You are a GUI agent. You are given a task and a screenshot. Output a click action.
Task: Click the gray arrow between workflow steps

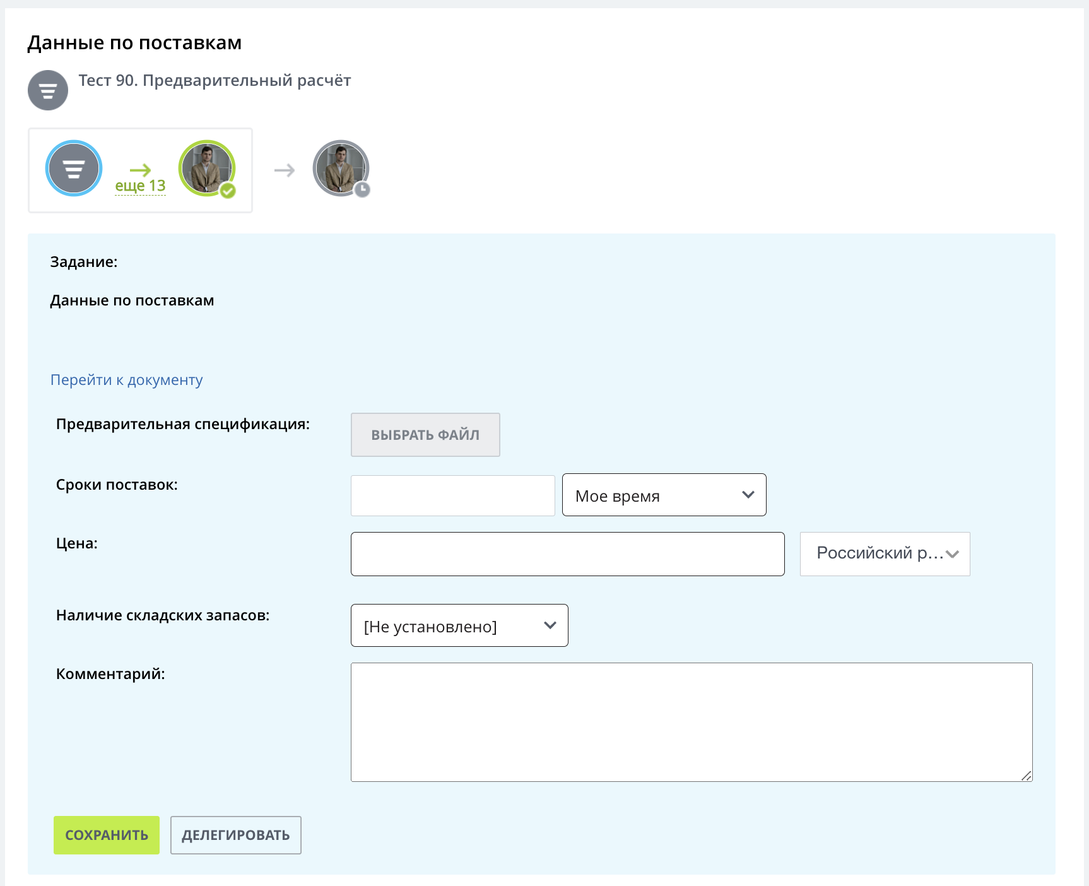tap(285, 170)
